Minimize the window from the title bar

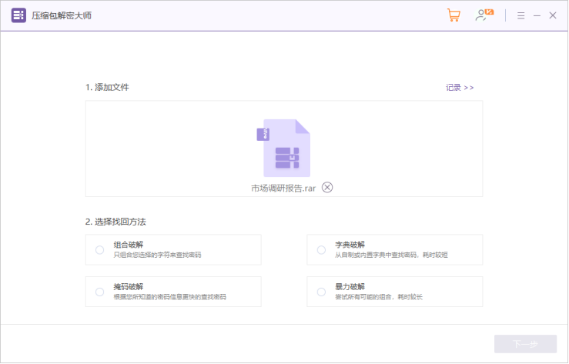(x=537, y=15)
